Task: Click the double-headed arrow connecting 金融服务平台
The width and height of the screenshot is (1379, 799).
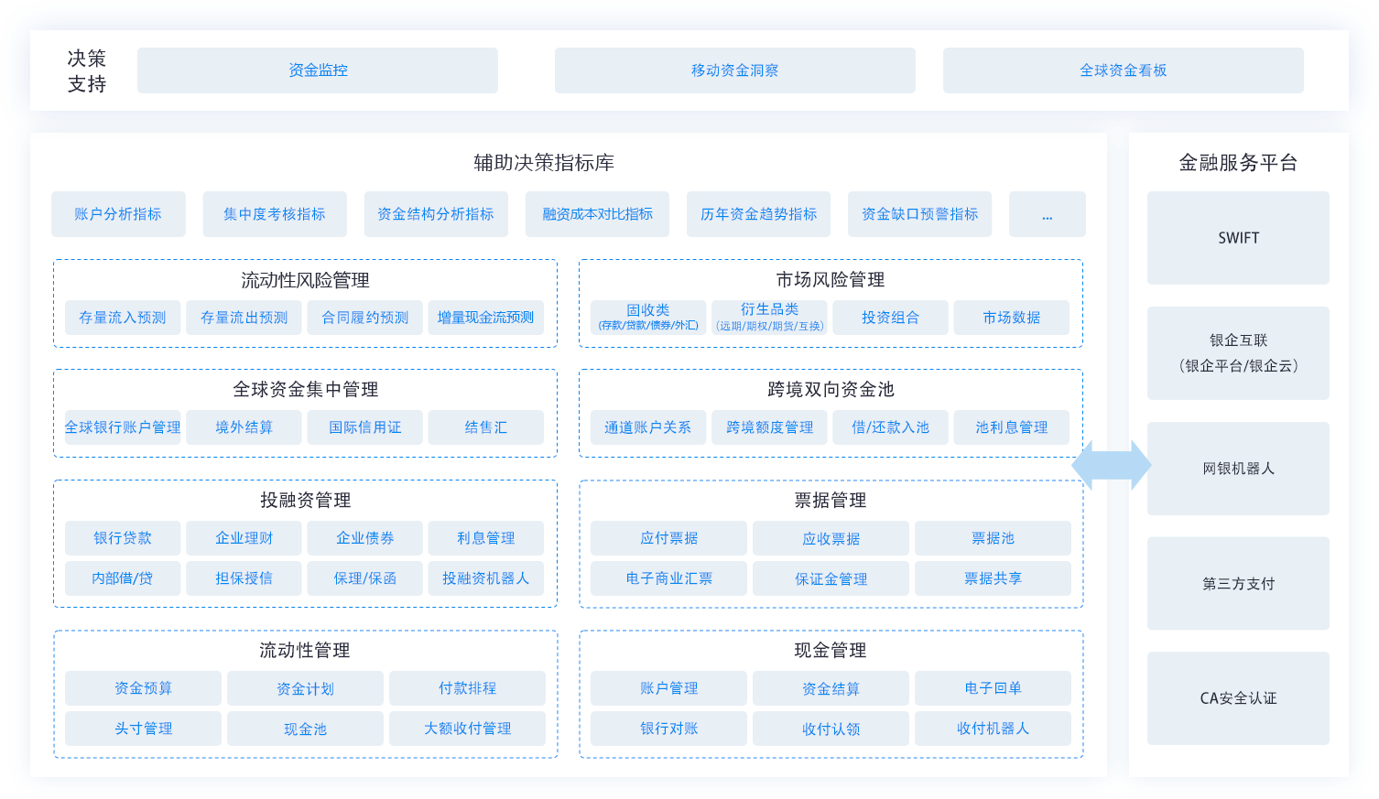Action: 1110,465
